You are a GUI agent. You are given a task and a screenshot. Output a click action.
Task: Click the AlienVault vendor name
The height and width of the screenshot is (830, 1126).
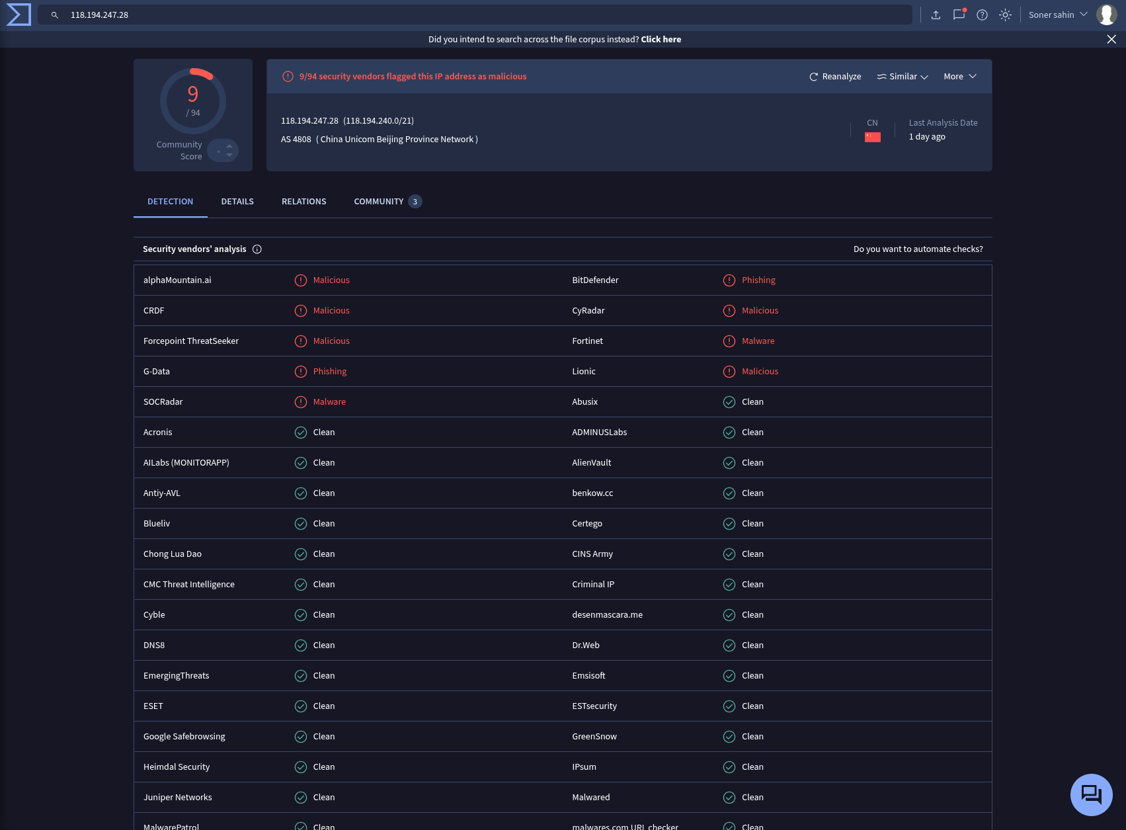tap(592, 463)
